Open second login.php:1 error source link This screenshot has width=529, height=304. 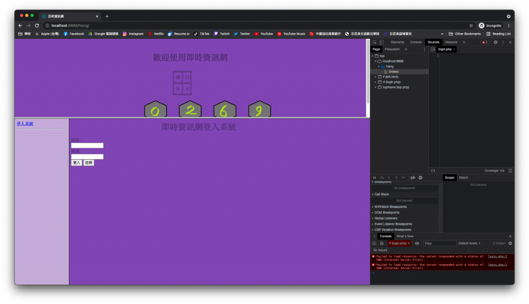(497, 265)
